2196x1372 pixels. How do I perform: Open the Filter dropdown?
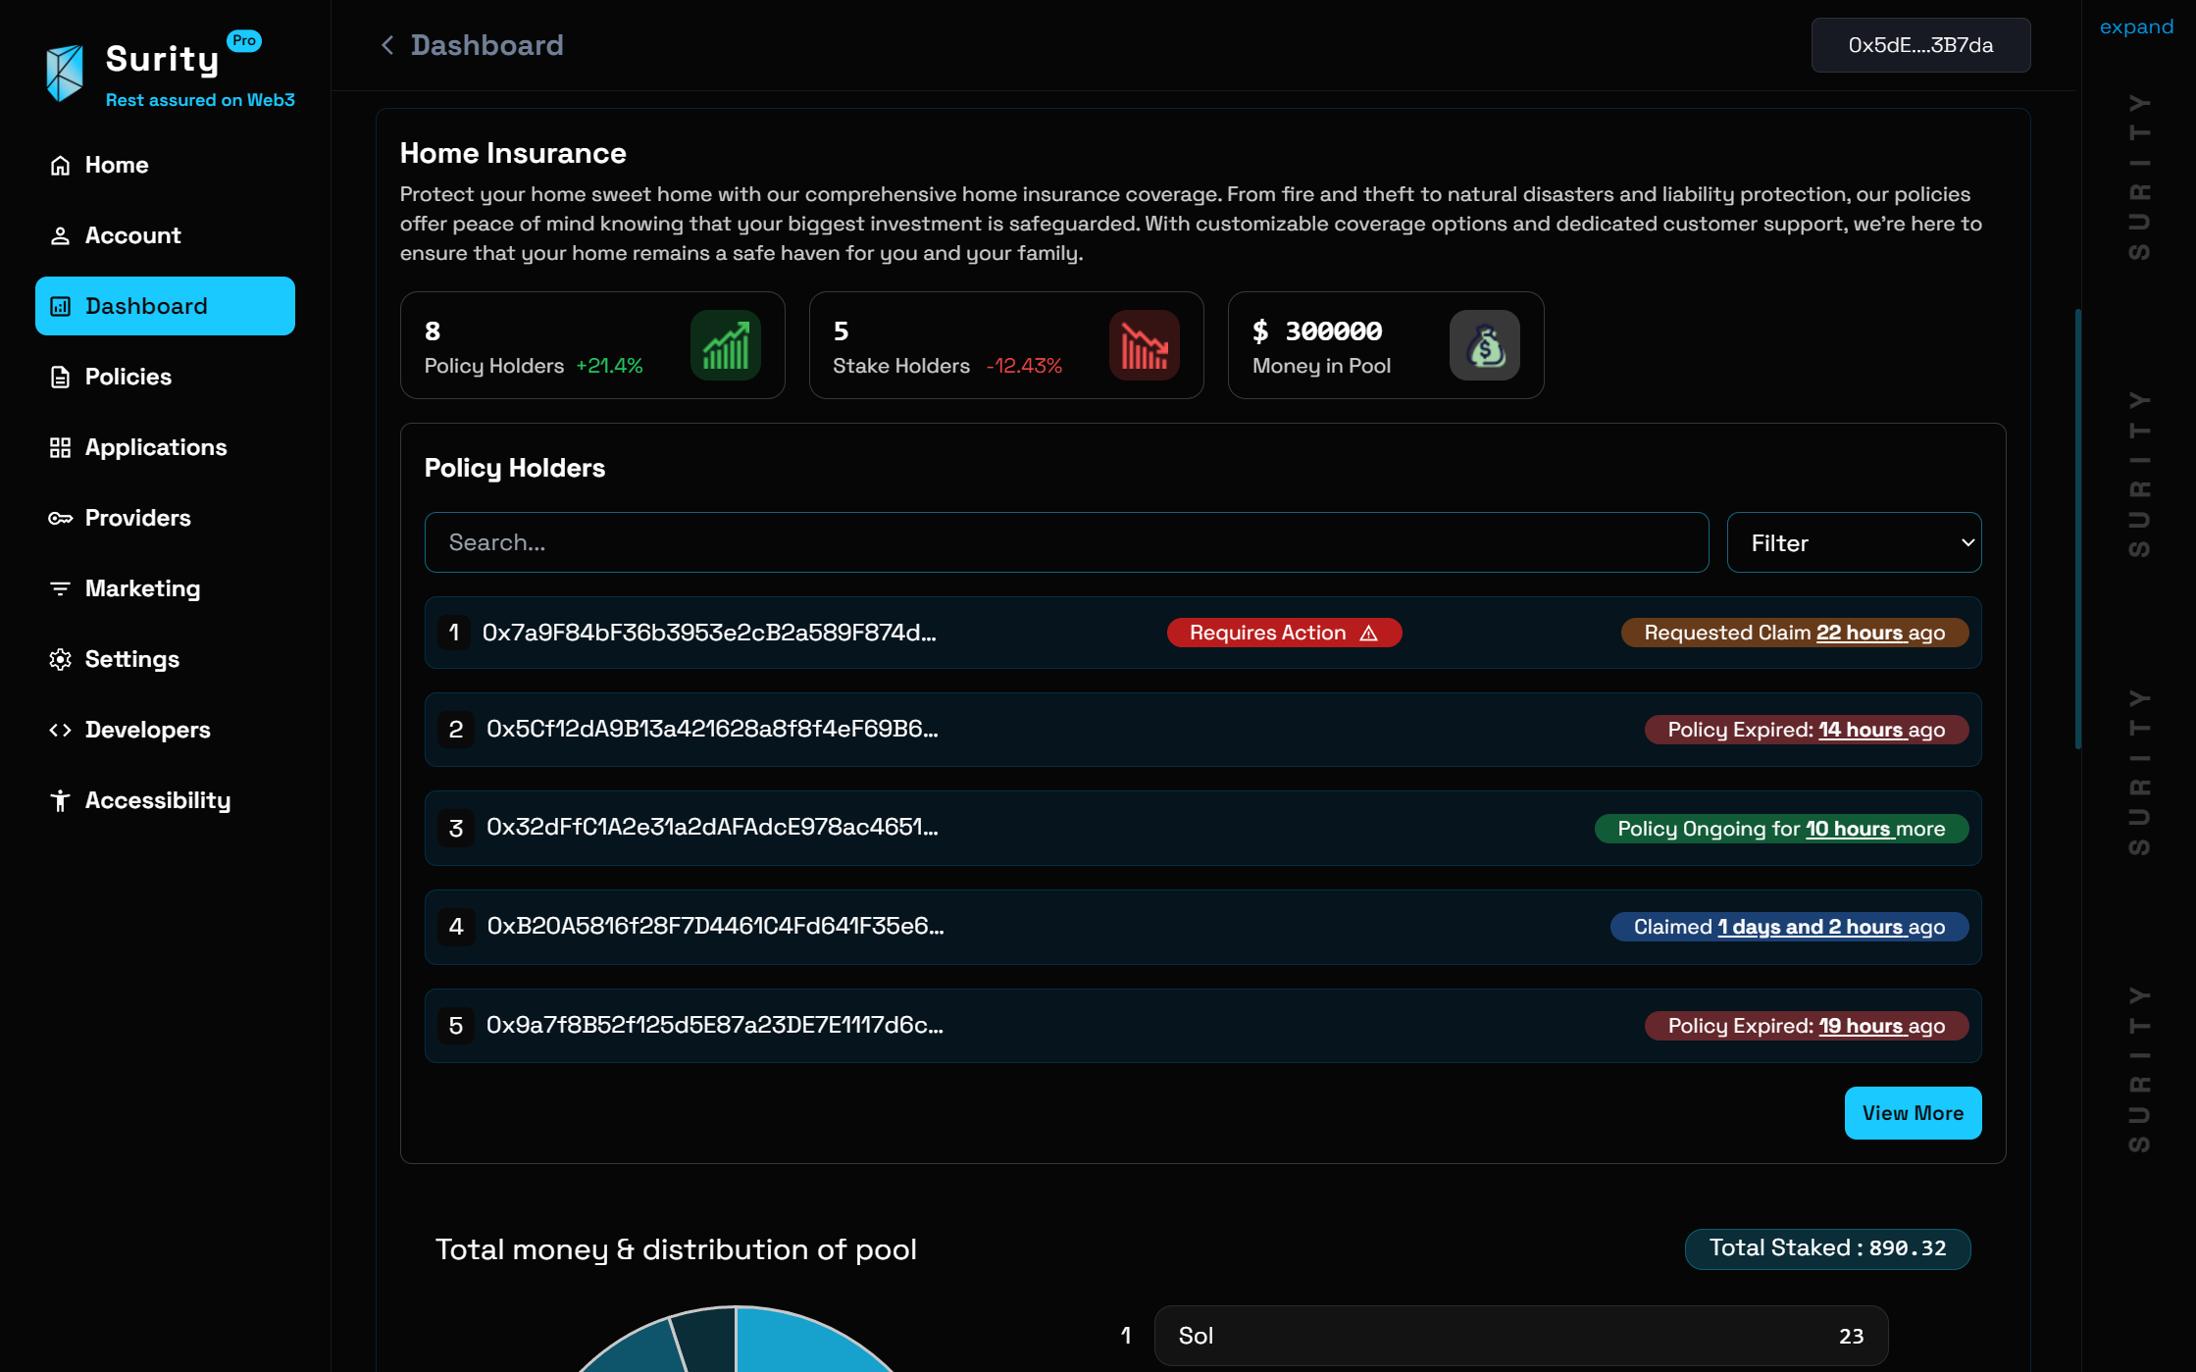click(1854, 542)
